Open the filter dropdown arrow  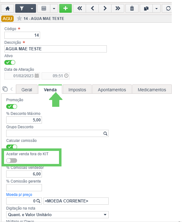click(32, 8)
